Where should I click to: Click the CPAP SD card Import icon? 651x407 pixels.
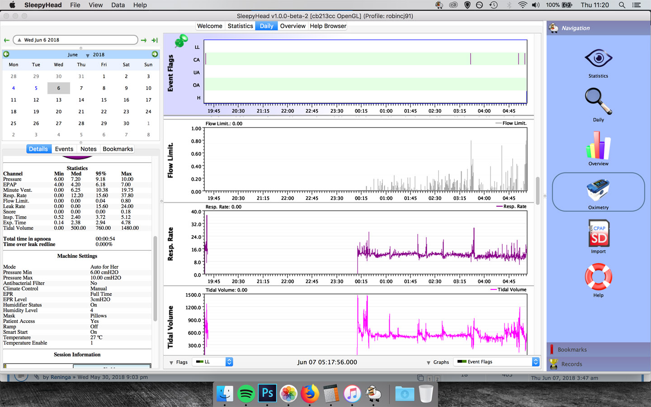[599, 233]
